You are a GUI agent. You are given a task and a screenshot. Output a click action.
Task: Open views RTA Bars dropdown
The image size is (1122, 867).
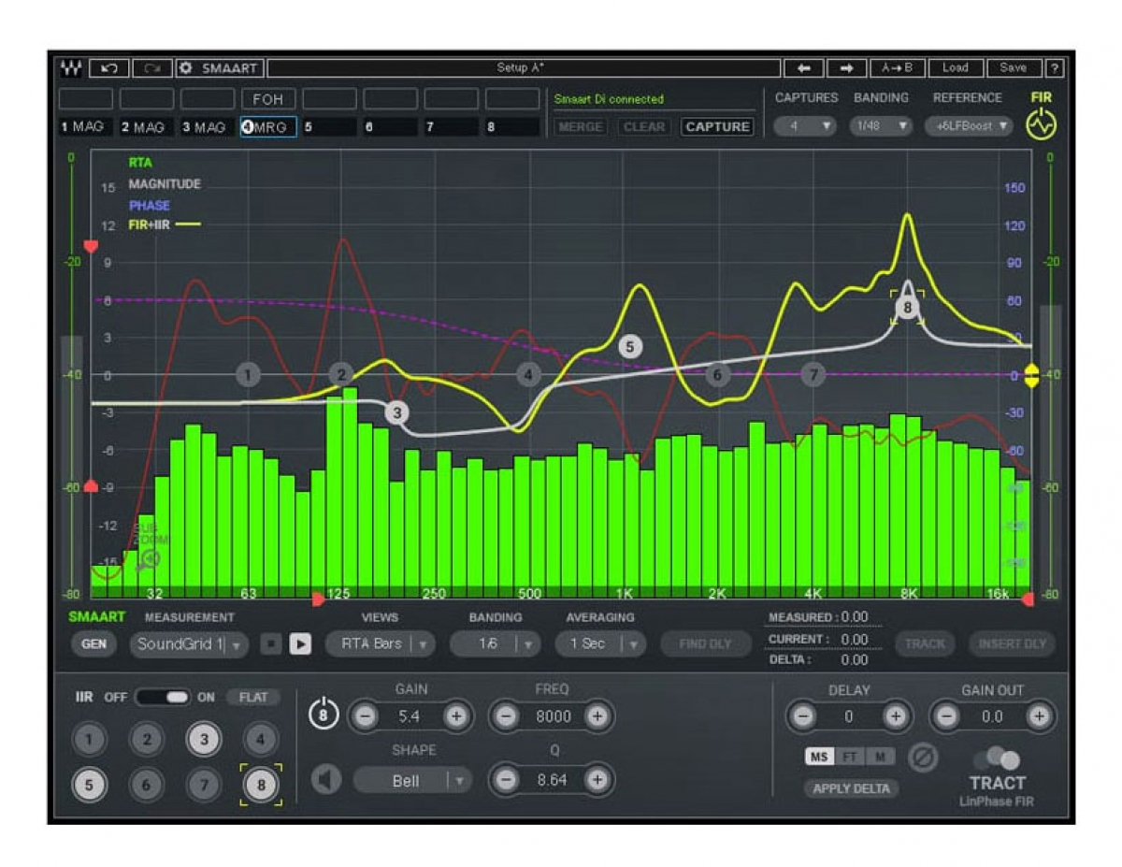point(381,643)
